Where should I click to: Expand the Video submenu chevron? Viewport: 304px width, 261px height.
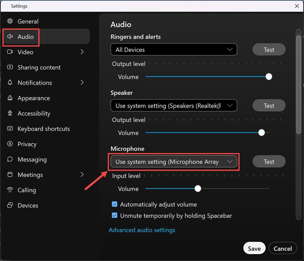point(82,52)
